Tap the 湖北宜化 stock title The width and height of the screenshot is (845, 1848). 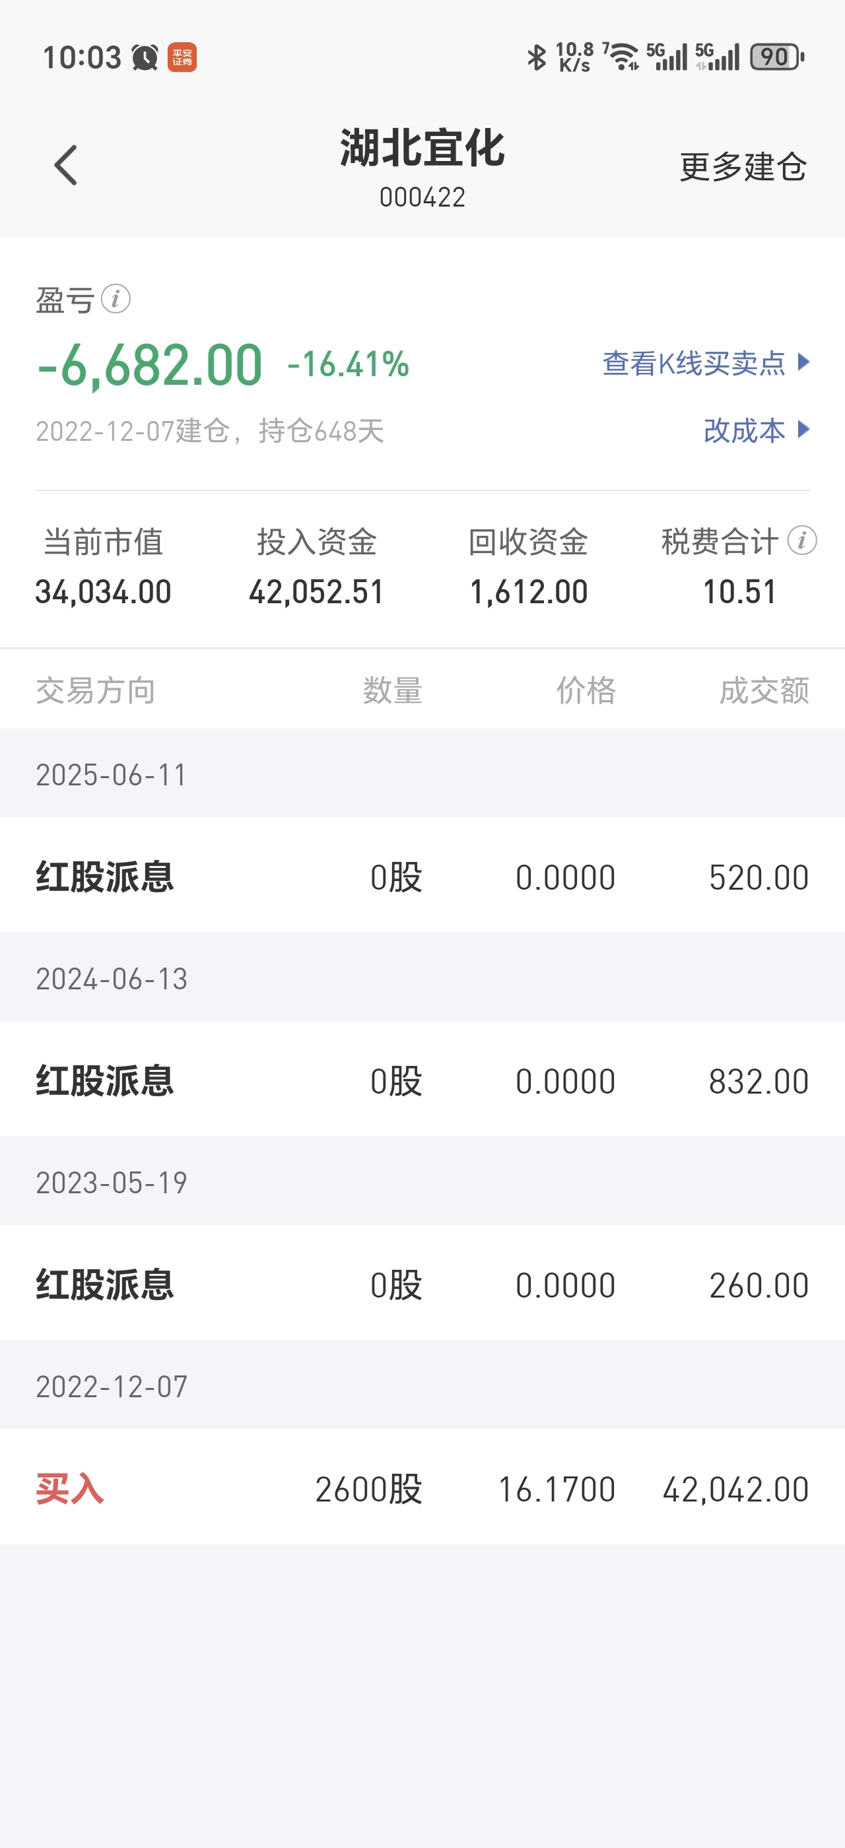(x=422, y=148)
